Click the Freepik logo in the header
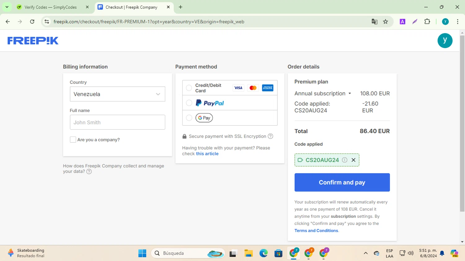465x261 pixels. [x=33, y=41]
